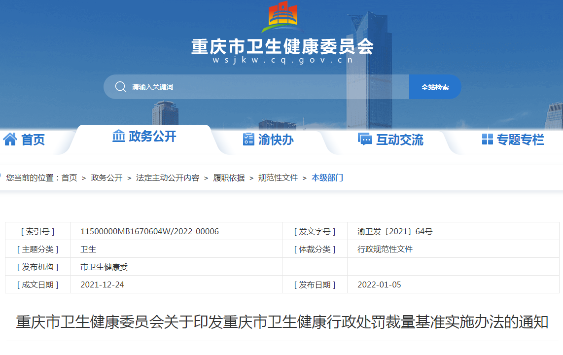This screenshot has width=563, height=355.
Task: Click the [ 发文字号 ] label cell
Action: point(315,232)
